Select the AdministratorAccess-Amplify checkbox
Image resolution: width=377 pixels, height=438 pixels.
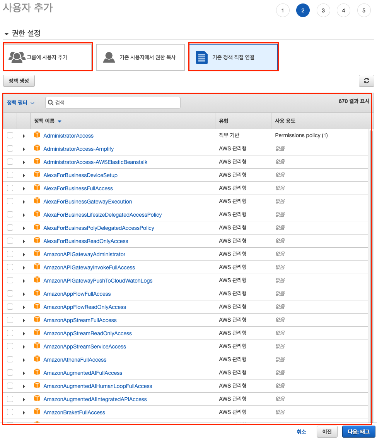click(10, 148)
